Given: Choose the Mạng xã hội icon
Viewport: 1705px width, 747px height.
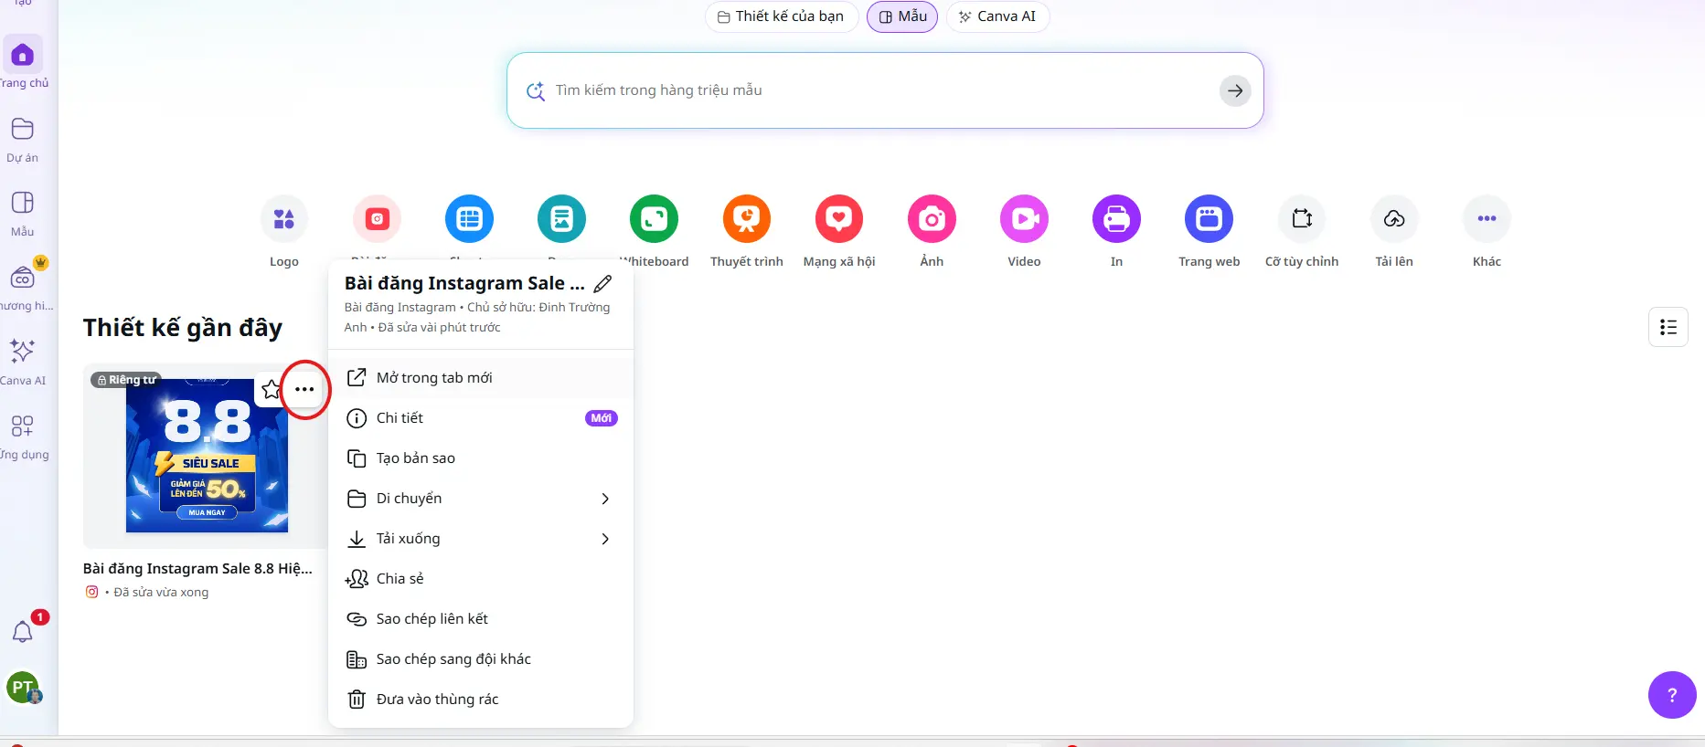Looking at the screenshot, I should pyautogui.click(x=838, y=219).
